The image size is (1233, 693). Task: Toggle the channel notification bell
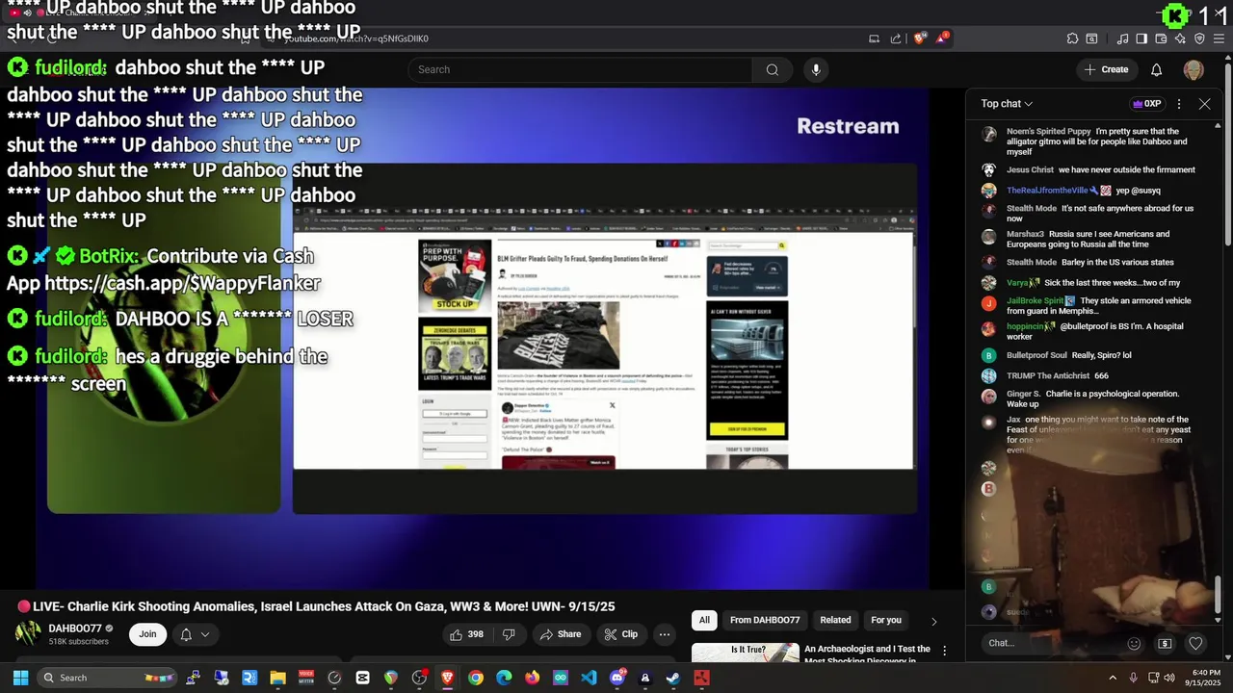(x=186, y=634)
